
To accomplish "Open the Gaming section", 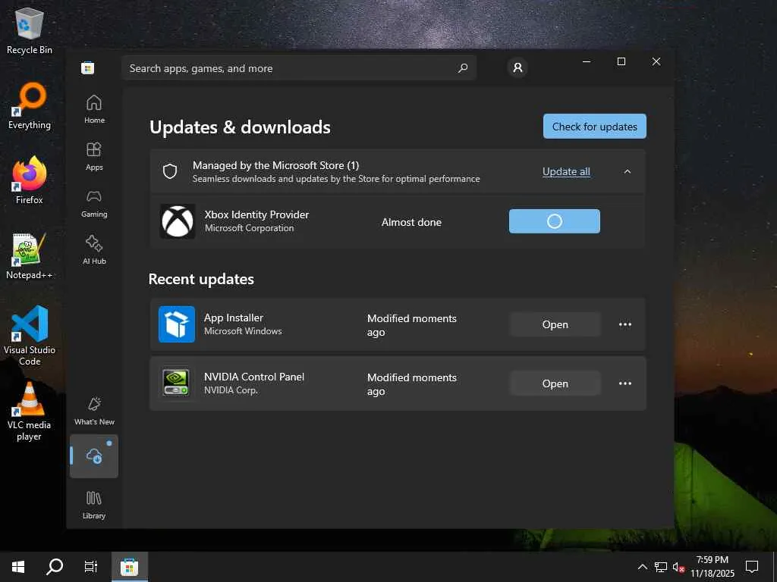I will click(x=94, y=203).
